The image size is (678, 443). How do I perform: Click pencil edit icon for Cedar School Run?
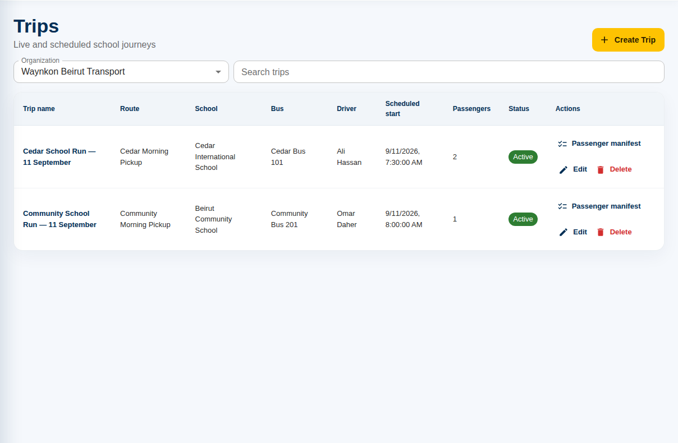(564, 169)
